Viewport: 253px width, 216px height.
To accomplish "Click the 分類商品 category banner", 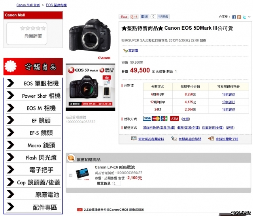I will 33,66.
